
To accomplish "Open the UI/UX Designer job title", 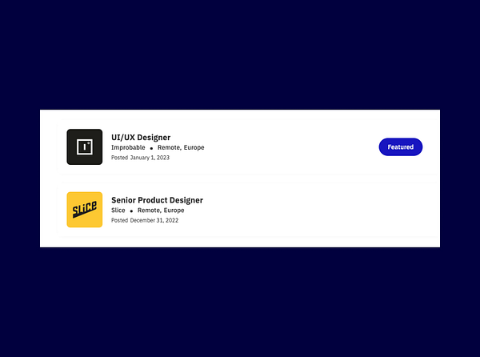I will point(141,137).
